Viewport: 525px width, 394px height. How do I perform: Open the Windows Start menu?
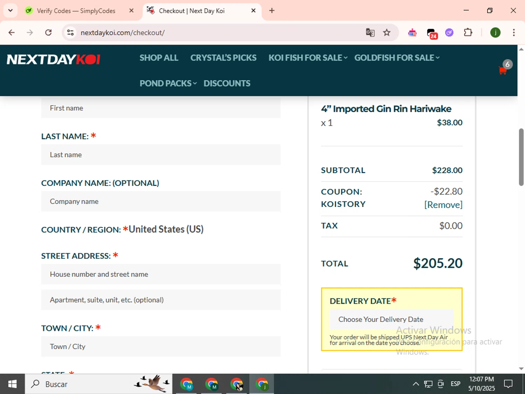pyautogui.click(x=12, y=384)
